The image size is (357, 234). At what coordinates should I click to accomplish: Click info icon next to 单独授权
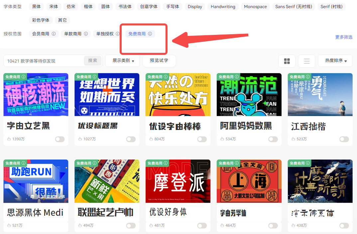pyautogui.click(x=117, y=34)
